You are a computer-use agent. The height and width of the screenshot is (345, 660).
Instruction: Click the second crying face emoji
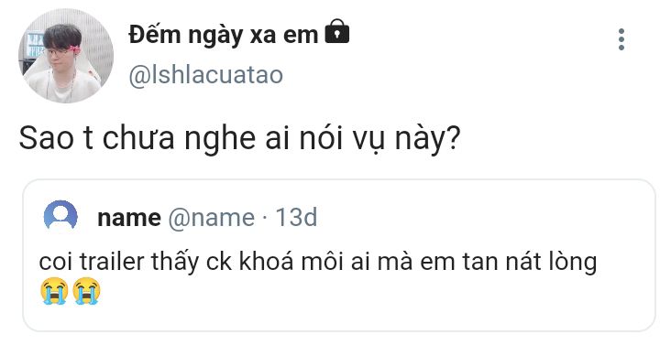(x=87, y=291)
